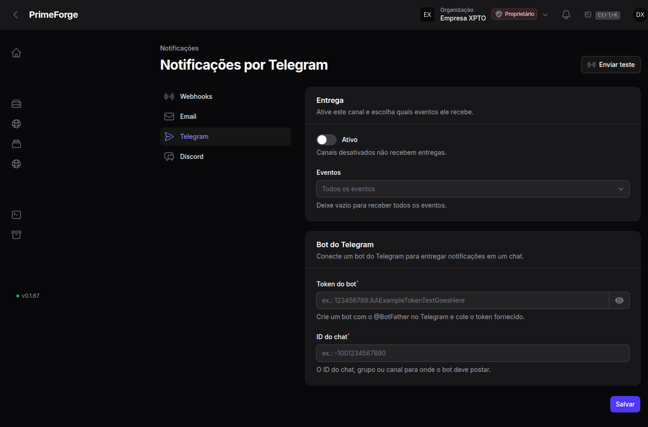
Task: Click the 'Ative este canal' description text
Action: click(x=395, y=112)
